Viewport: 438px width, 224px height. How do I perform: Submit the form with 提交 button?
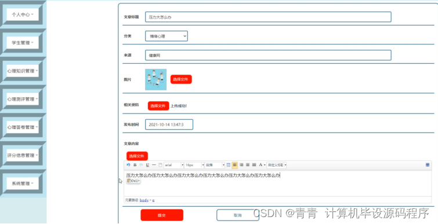(162, 215)
